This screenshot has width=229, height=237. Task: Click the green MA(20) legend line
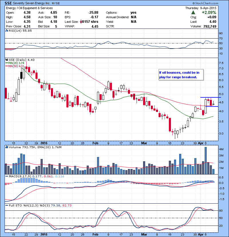7,63
